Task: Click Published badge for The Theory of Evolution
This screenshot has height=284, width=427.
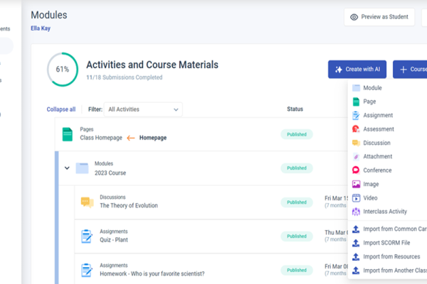Action: click(297, 202)
